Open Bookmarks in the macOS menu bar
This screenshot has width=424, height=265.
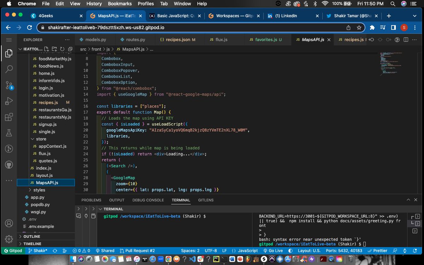(x=120, y=4)
